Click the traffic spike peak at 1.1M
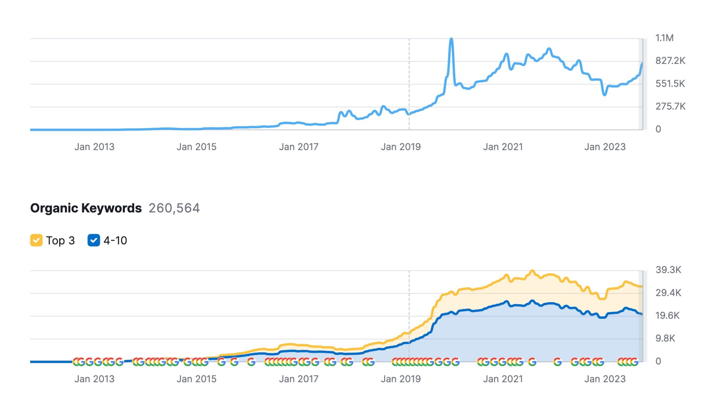The image size is (714, 396). click(x=451, y=39)
